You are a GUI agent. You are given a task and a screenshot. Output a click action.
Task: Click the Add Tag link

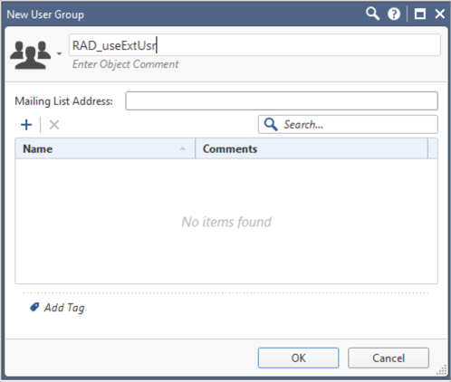click(64, 308)
